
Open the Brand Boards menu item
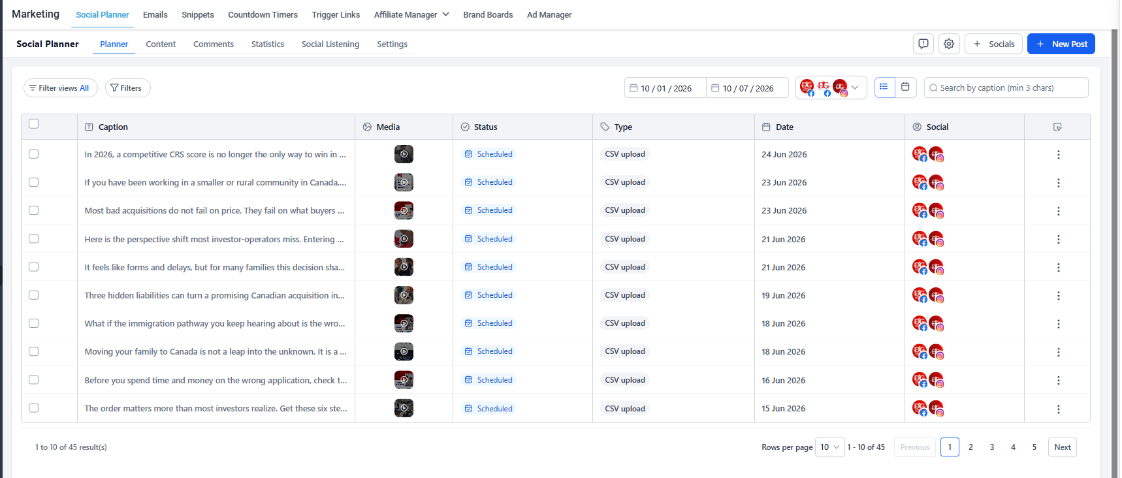pos(488,14)
